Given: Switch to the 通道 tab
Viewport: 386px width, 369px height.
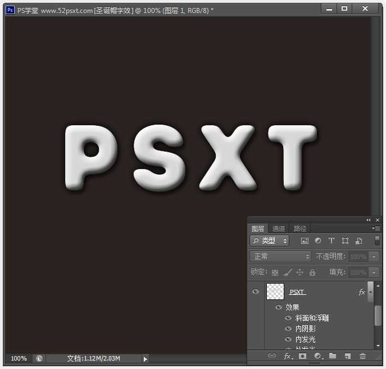Looking at the screenshot, I should point(279,229).
